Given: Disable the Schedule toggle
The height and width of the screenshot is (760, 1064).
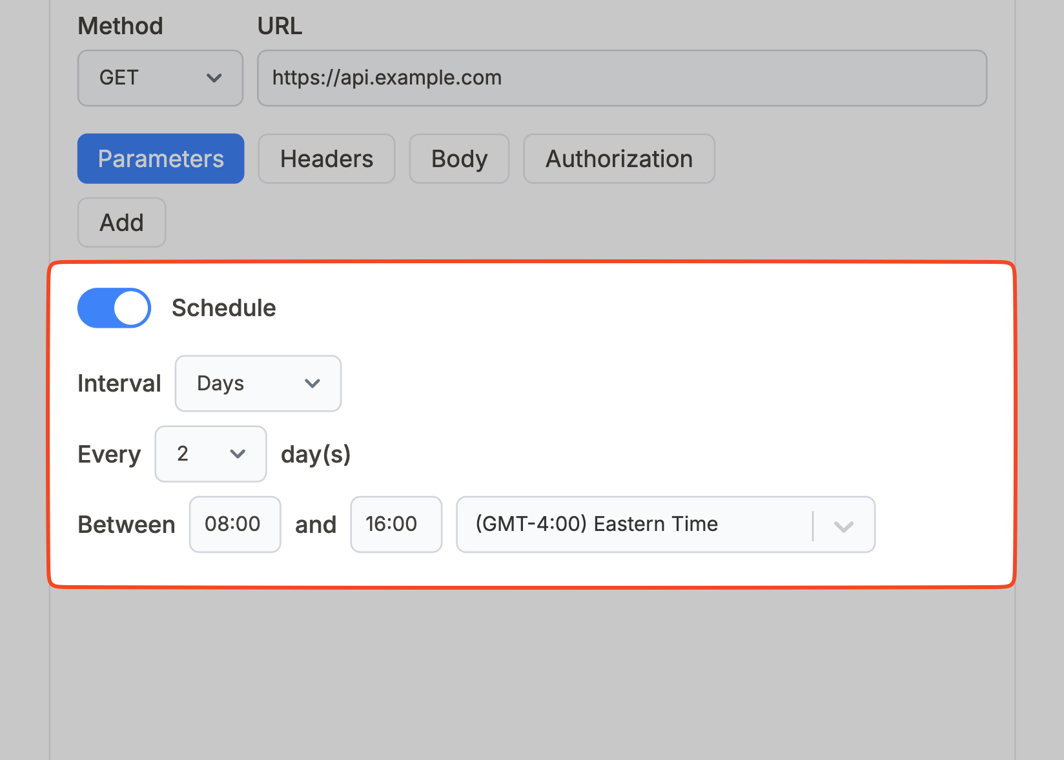Looking at the screenshot, I should pos(114,308).
